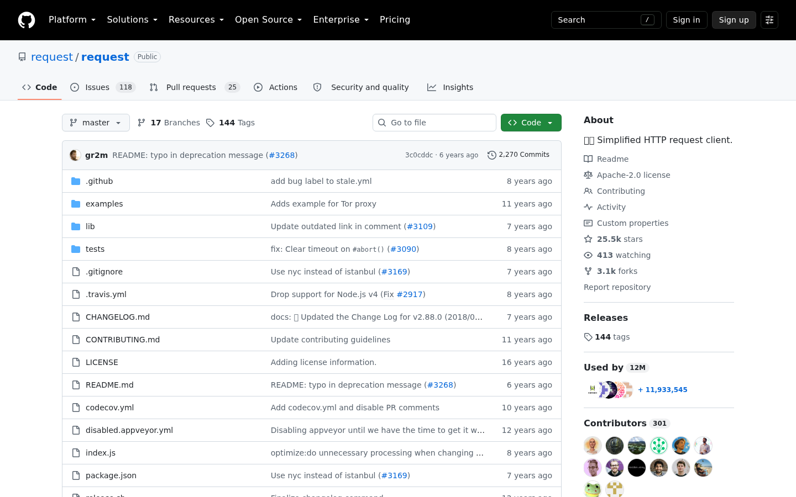Open the request owner link in breadcrumb
The image size is (796, 497).
(x=52, y=57)
